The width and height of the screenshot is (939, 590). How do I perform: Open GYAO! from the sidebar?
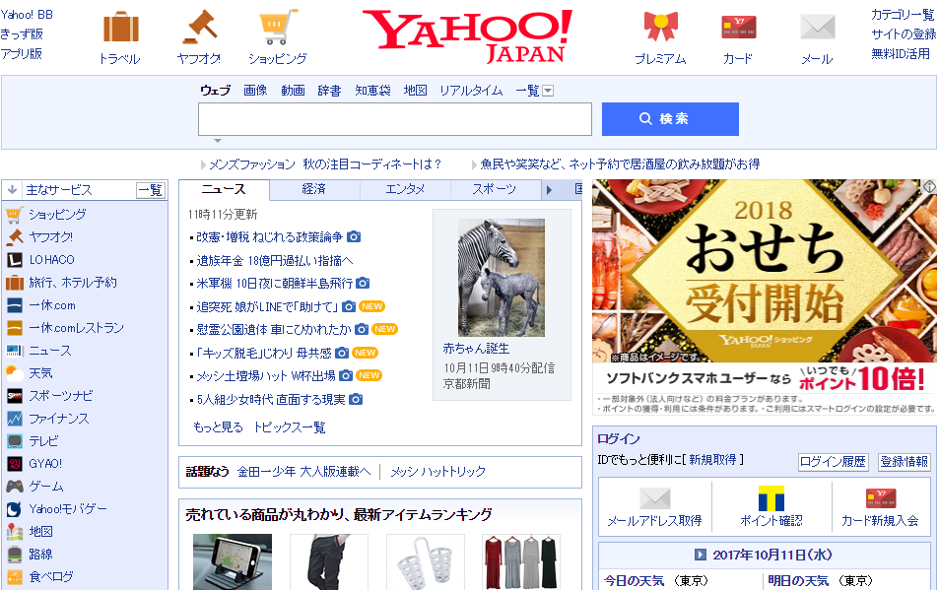click(15, 465)
